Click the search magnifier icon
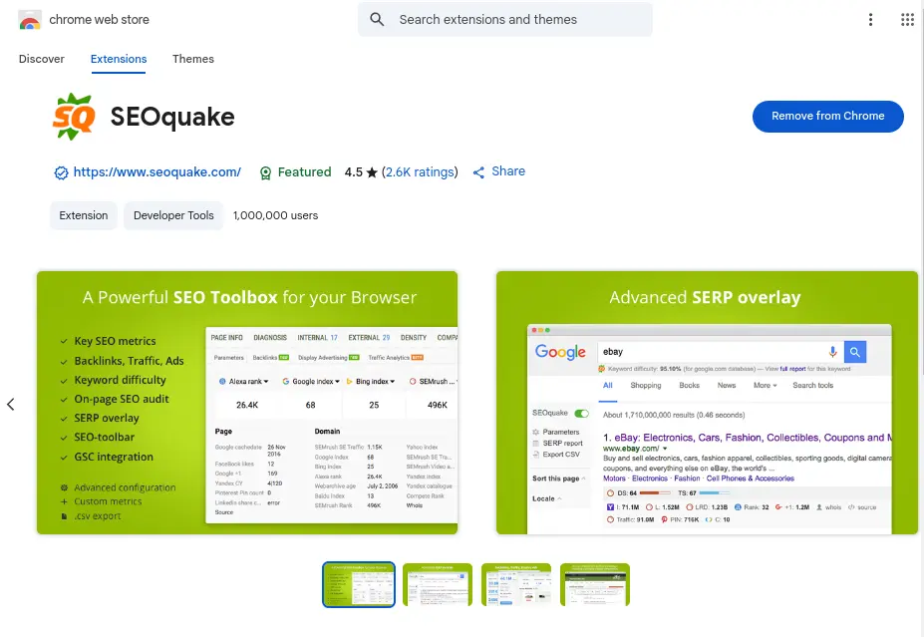This screenshot has width=924, height=637. point(377,20)
